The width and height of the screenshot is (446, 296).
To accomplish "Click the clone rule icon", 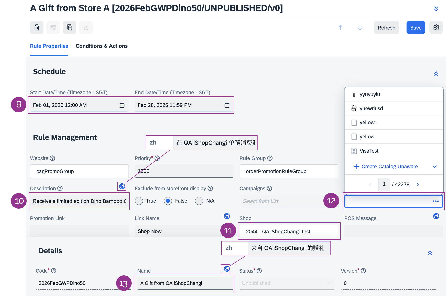I will [69, 28].
